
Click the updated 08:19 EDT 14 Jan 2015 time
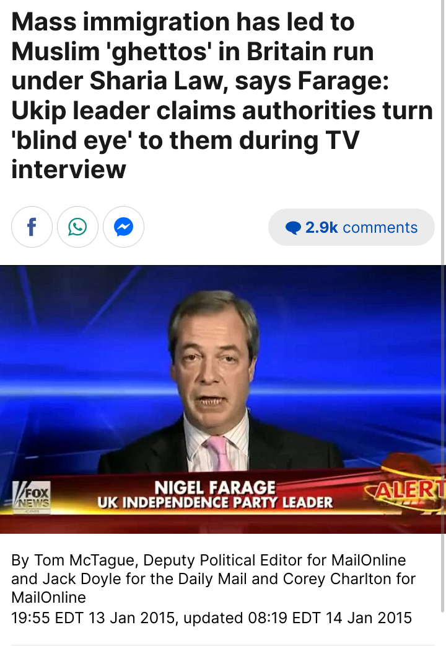(297, 618)
